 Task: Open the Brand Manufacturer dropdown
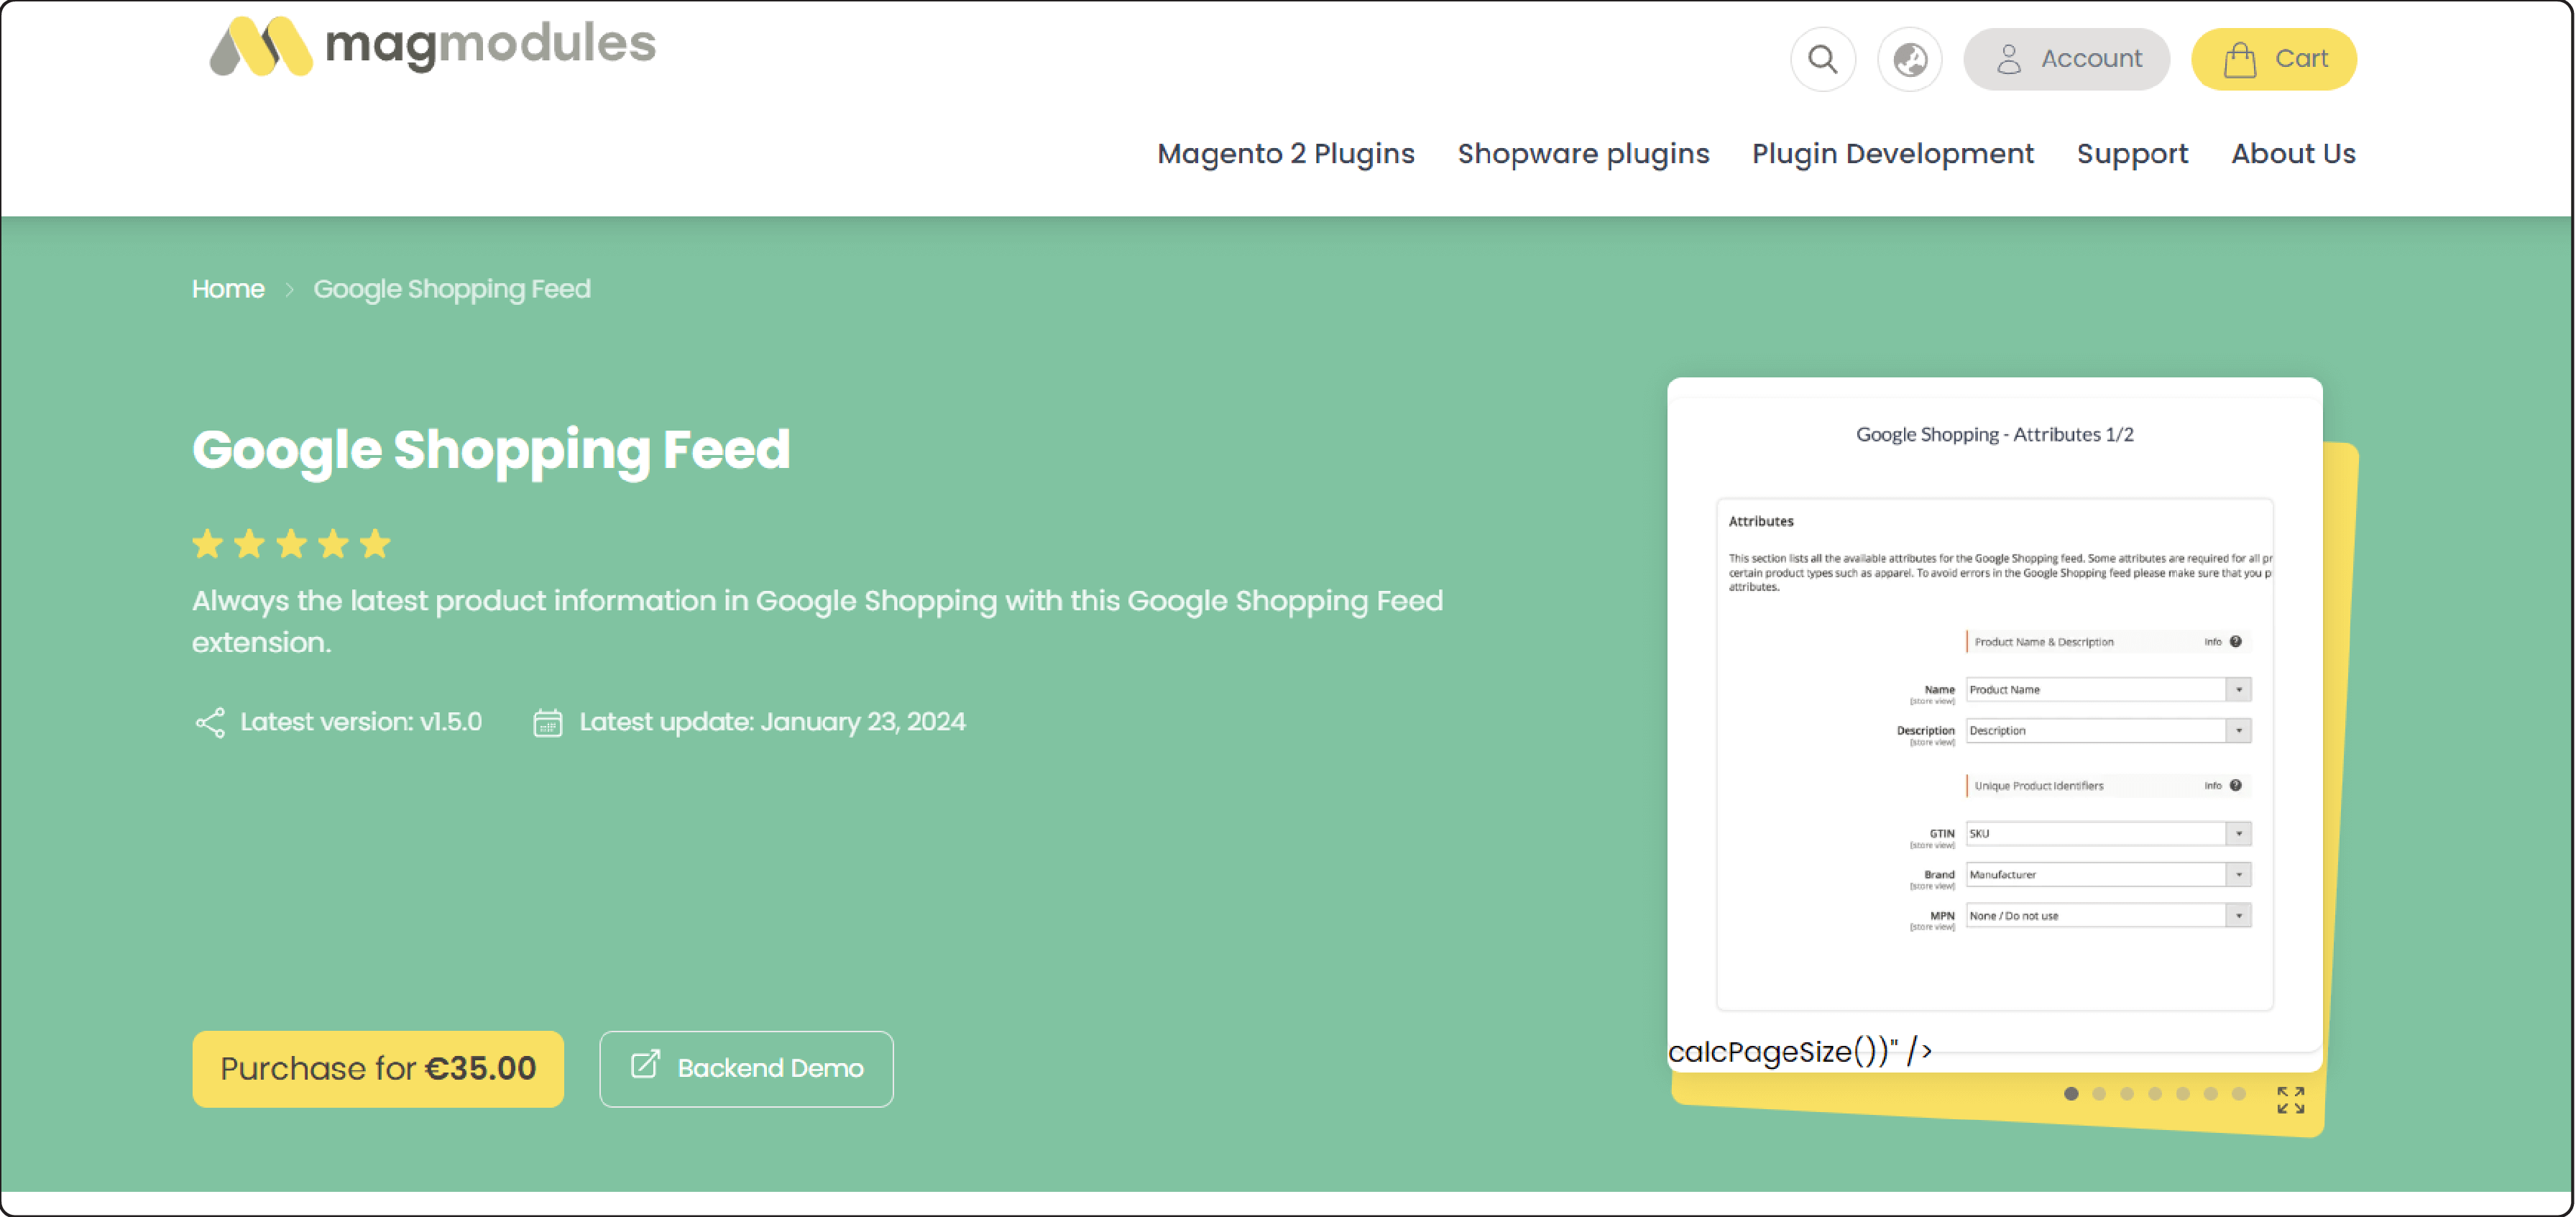(2108, 875)
